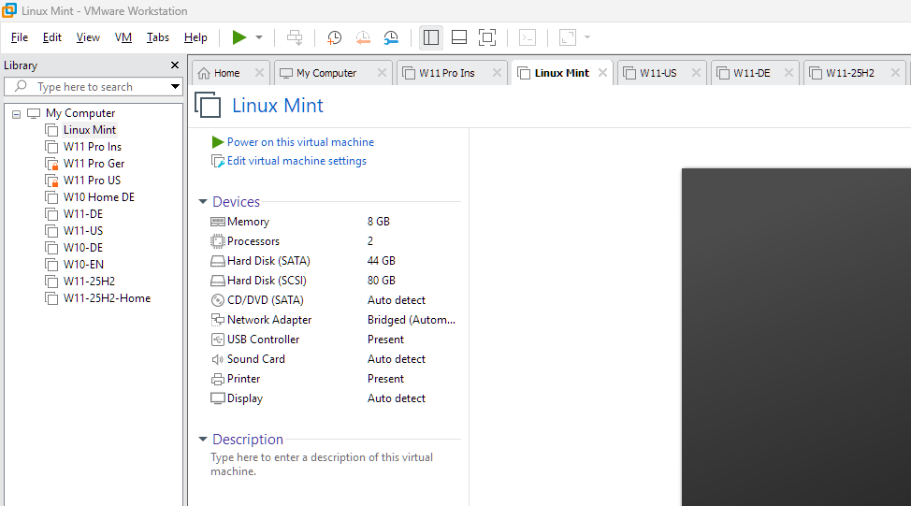Select W11 Pro Ins in the library
The image size is (911, 506).
point(93,147)
